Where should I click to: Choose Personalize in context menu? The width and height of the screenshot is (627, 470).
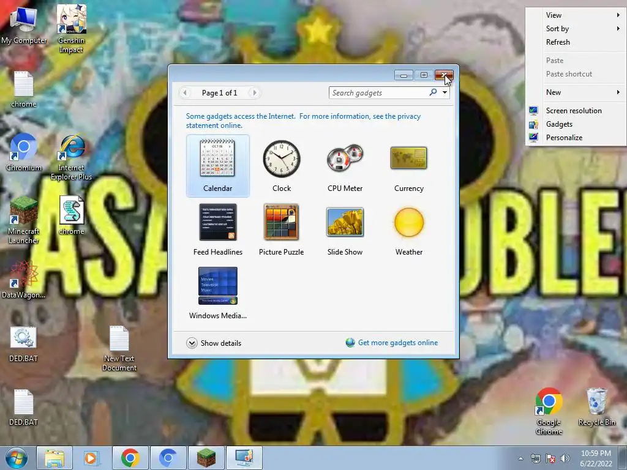pyautogui.click(x=576, y=138)
